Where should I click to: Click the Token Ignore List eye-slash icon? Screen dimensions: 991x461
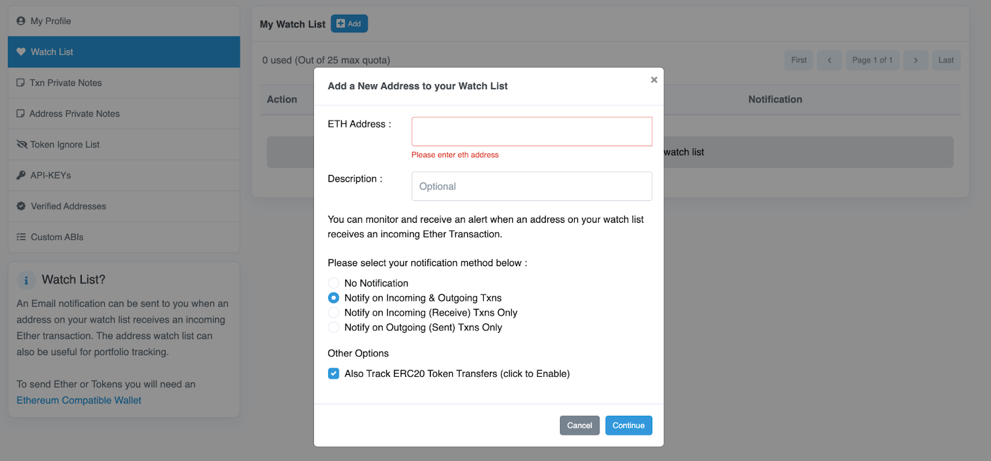(x=22, y=145)
